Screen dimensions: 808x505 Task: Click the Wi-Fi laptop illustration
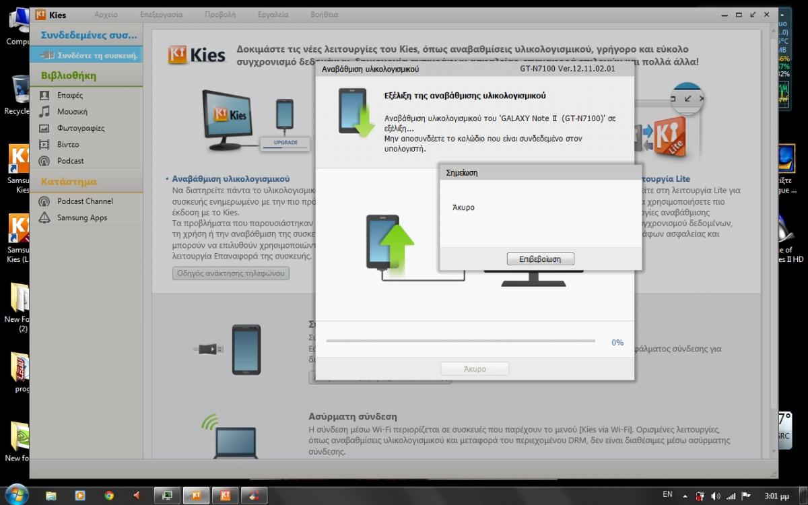(x=229, y=436)
